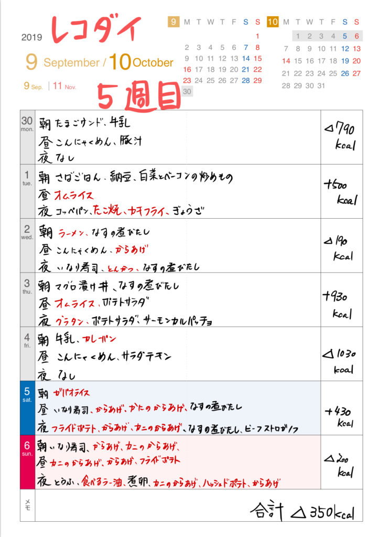Click Monday's breakfast line 'たまごサンド、牛乳'
Screen dimensions: 379x537
point(92,123)
